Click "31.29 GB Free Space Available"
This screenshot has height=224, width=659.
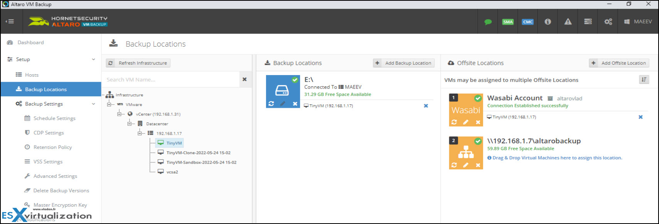point(338,94)
